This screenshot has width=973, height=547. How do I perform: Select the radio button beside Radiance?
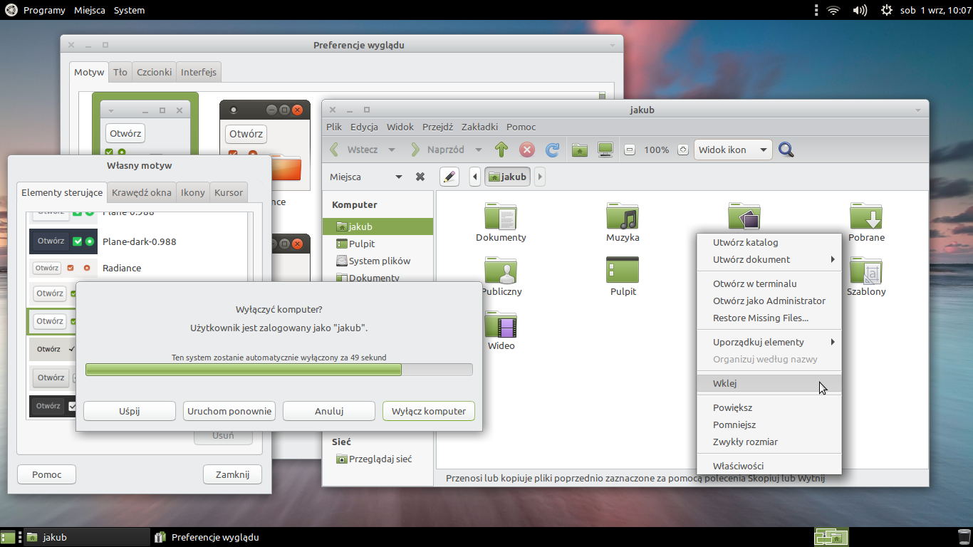click(87, 268)
